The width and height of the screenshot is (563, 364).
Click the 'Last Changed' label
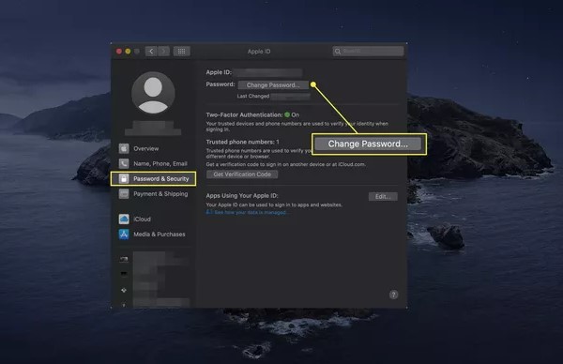pos(252,96)
